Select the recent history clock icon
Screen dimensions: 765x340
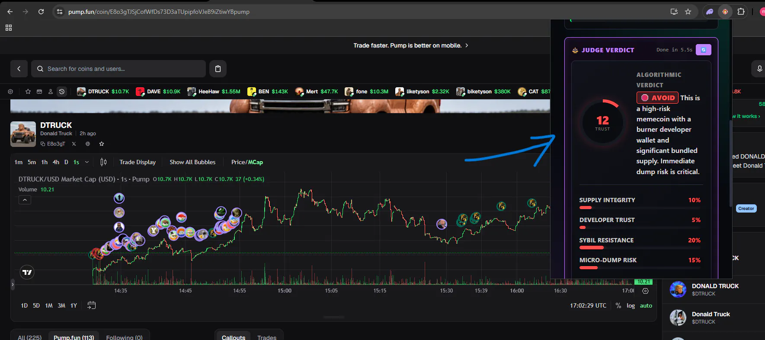pyautogui.click(x=62, y=92)
